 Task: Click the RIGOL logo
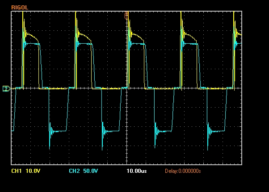[x=18, y=8]
